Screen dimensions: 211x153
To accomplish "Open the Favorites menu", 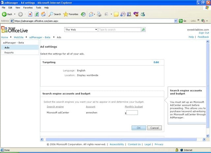I will (x=28, y=8).
